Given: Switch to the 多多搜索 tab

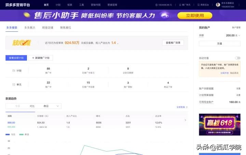Looking at the screenshot, I should click(x=12, y=28).
